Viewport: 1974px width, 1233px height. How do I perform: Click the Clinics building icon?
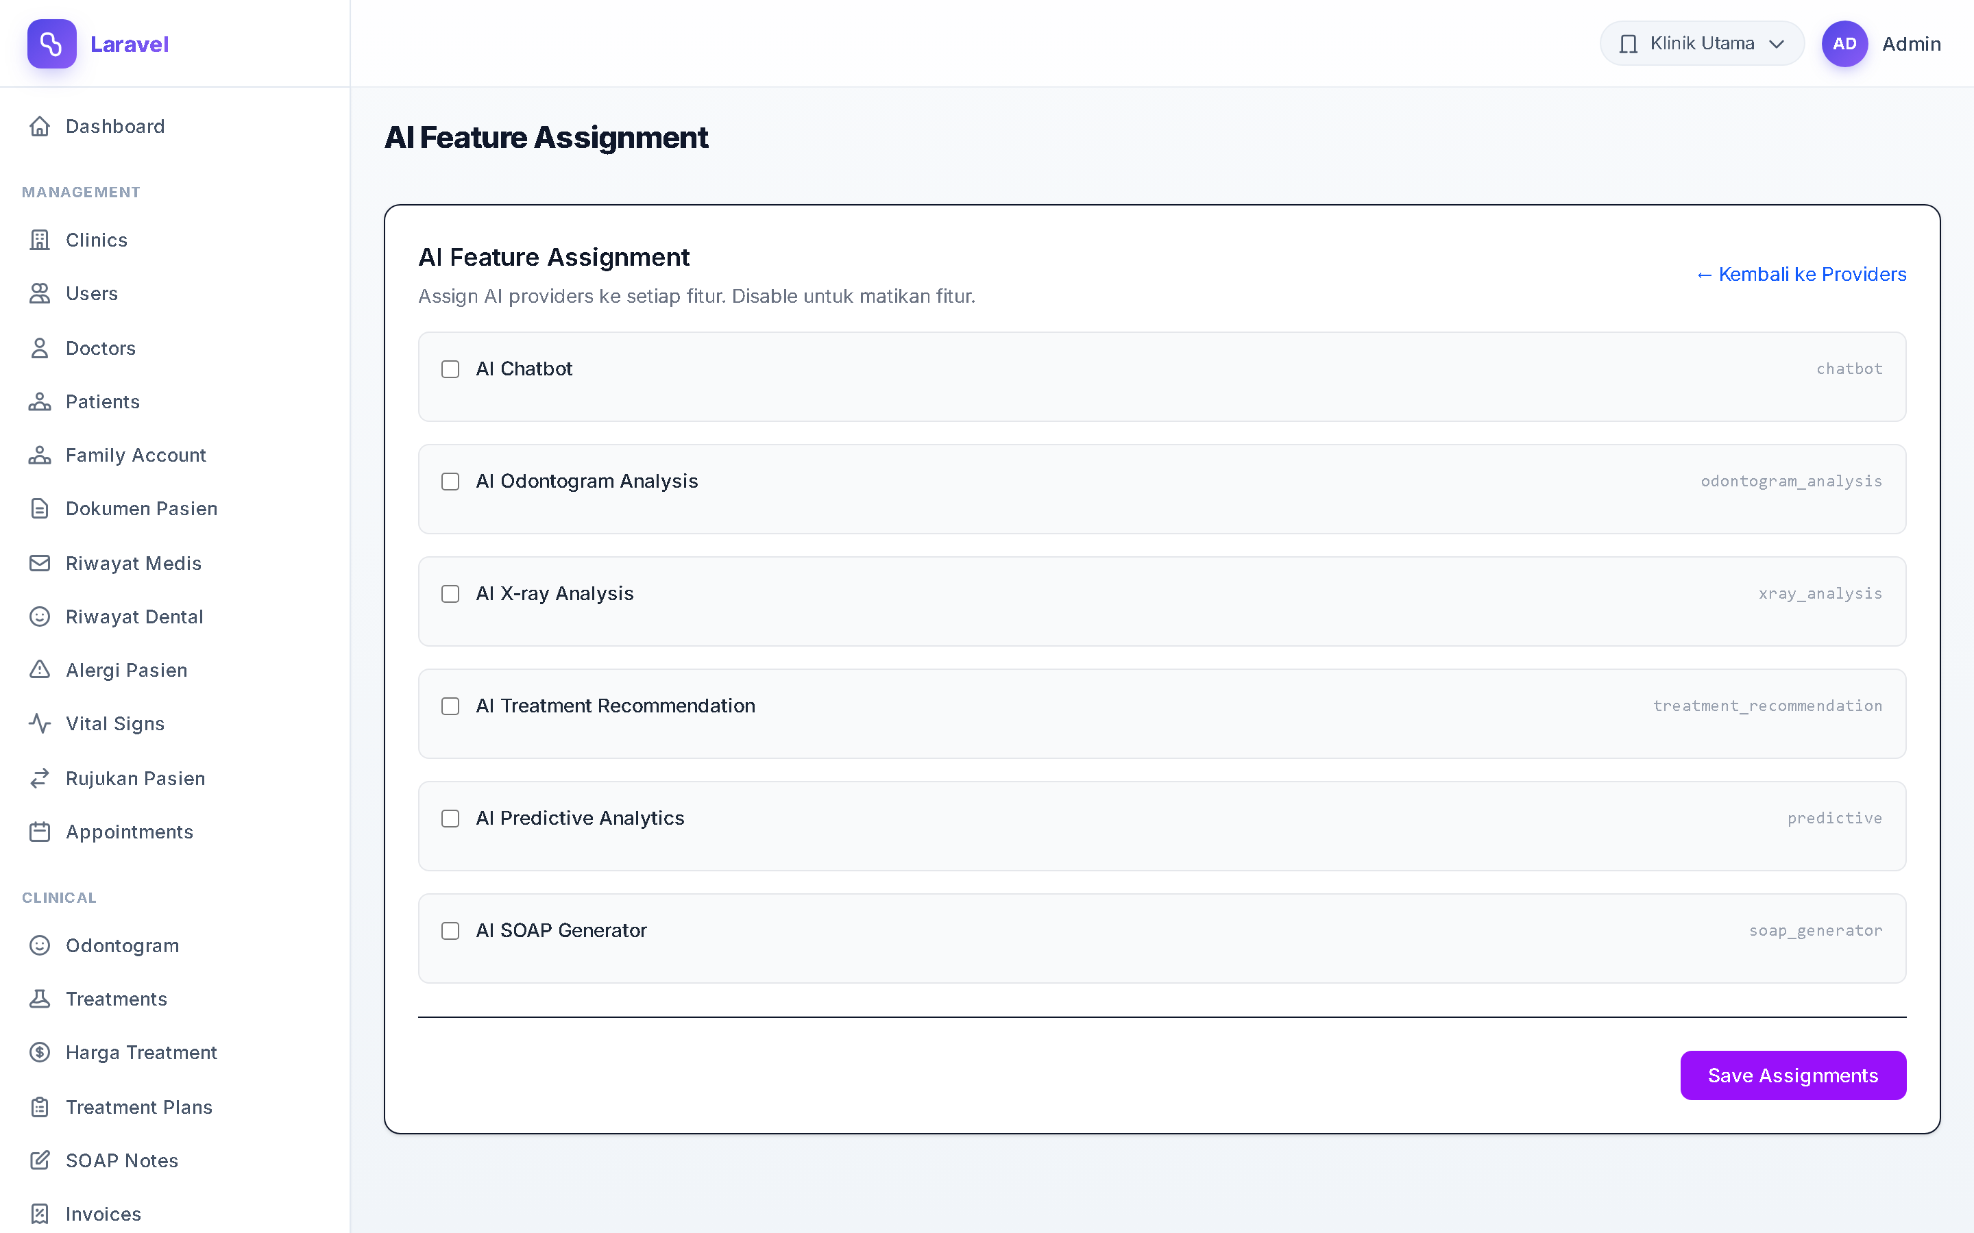[40, 240]
